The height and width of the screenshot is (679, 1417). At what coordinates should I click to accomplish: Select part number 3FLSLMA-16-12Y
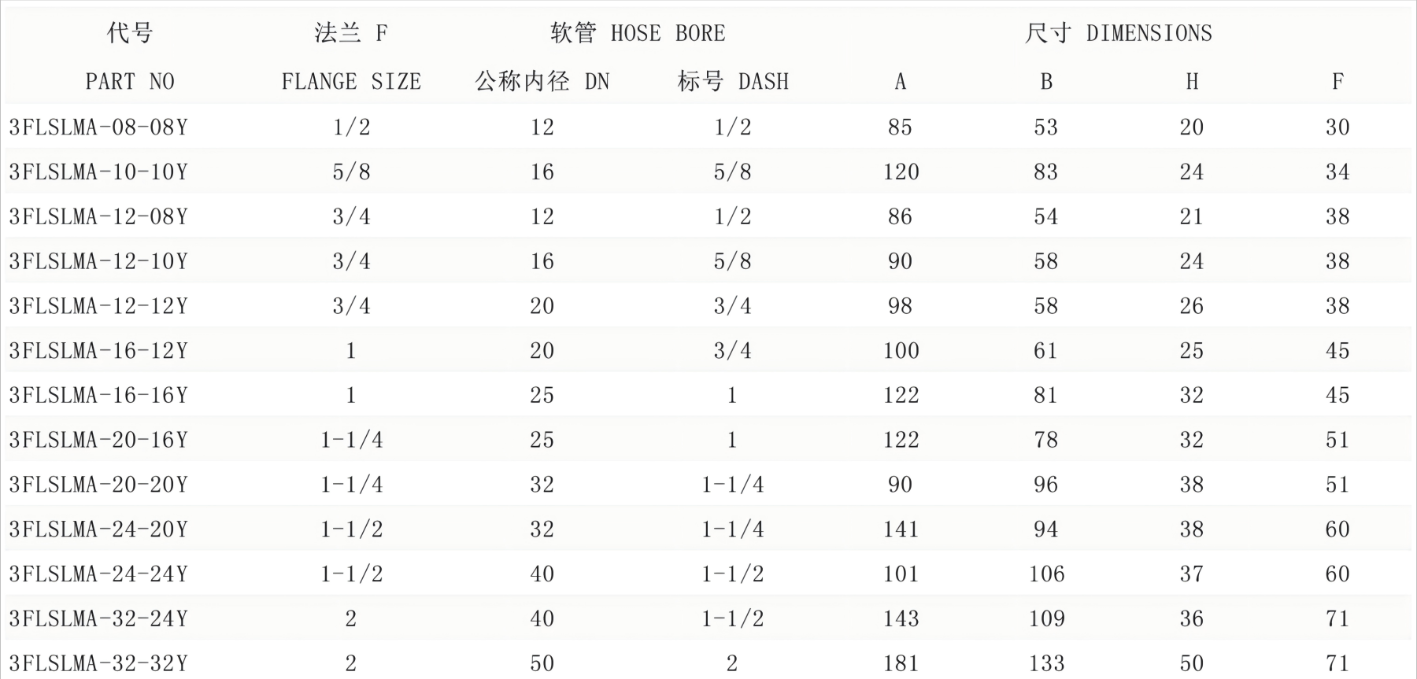(x=98, y=351)
